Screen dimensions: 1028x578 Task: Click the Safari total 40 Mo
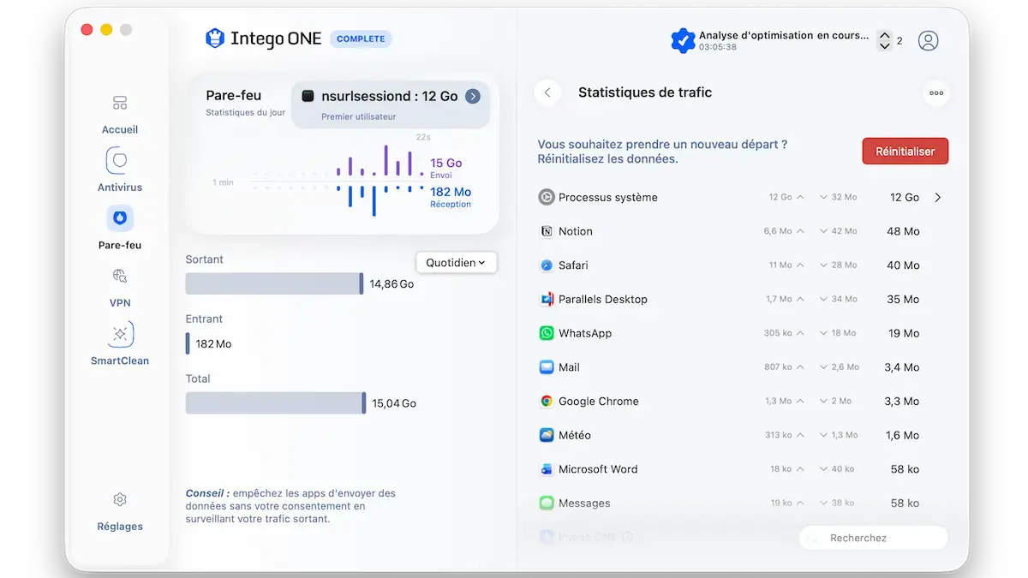click(903, 265)
